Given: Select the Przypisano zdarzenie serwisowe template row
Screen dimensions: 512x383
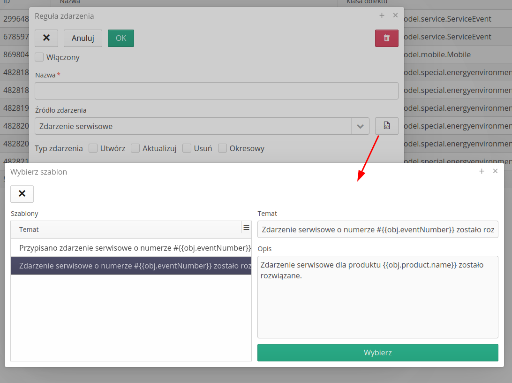Looking at the screenshot, I should point(131,247).
